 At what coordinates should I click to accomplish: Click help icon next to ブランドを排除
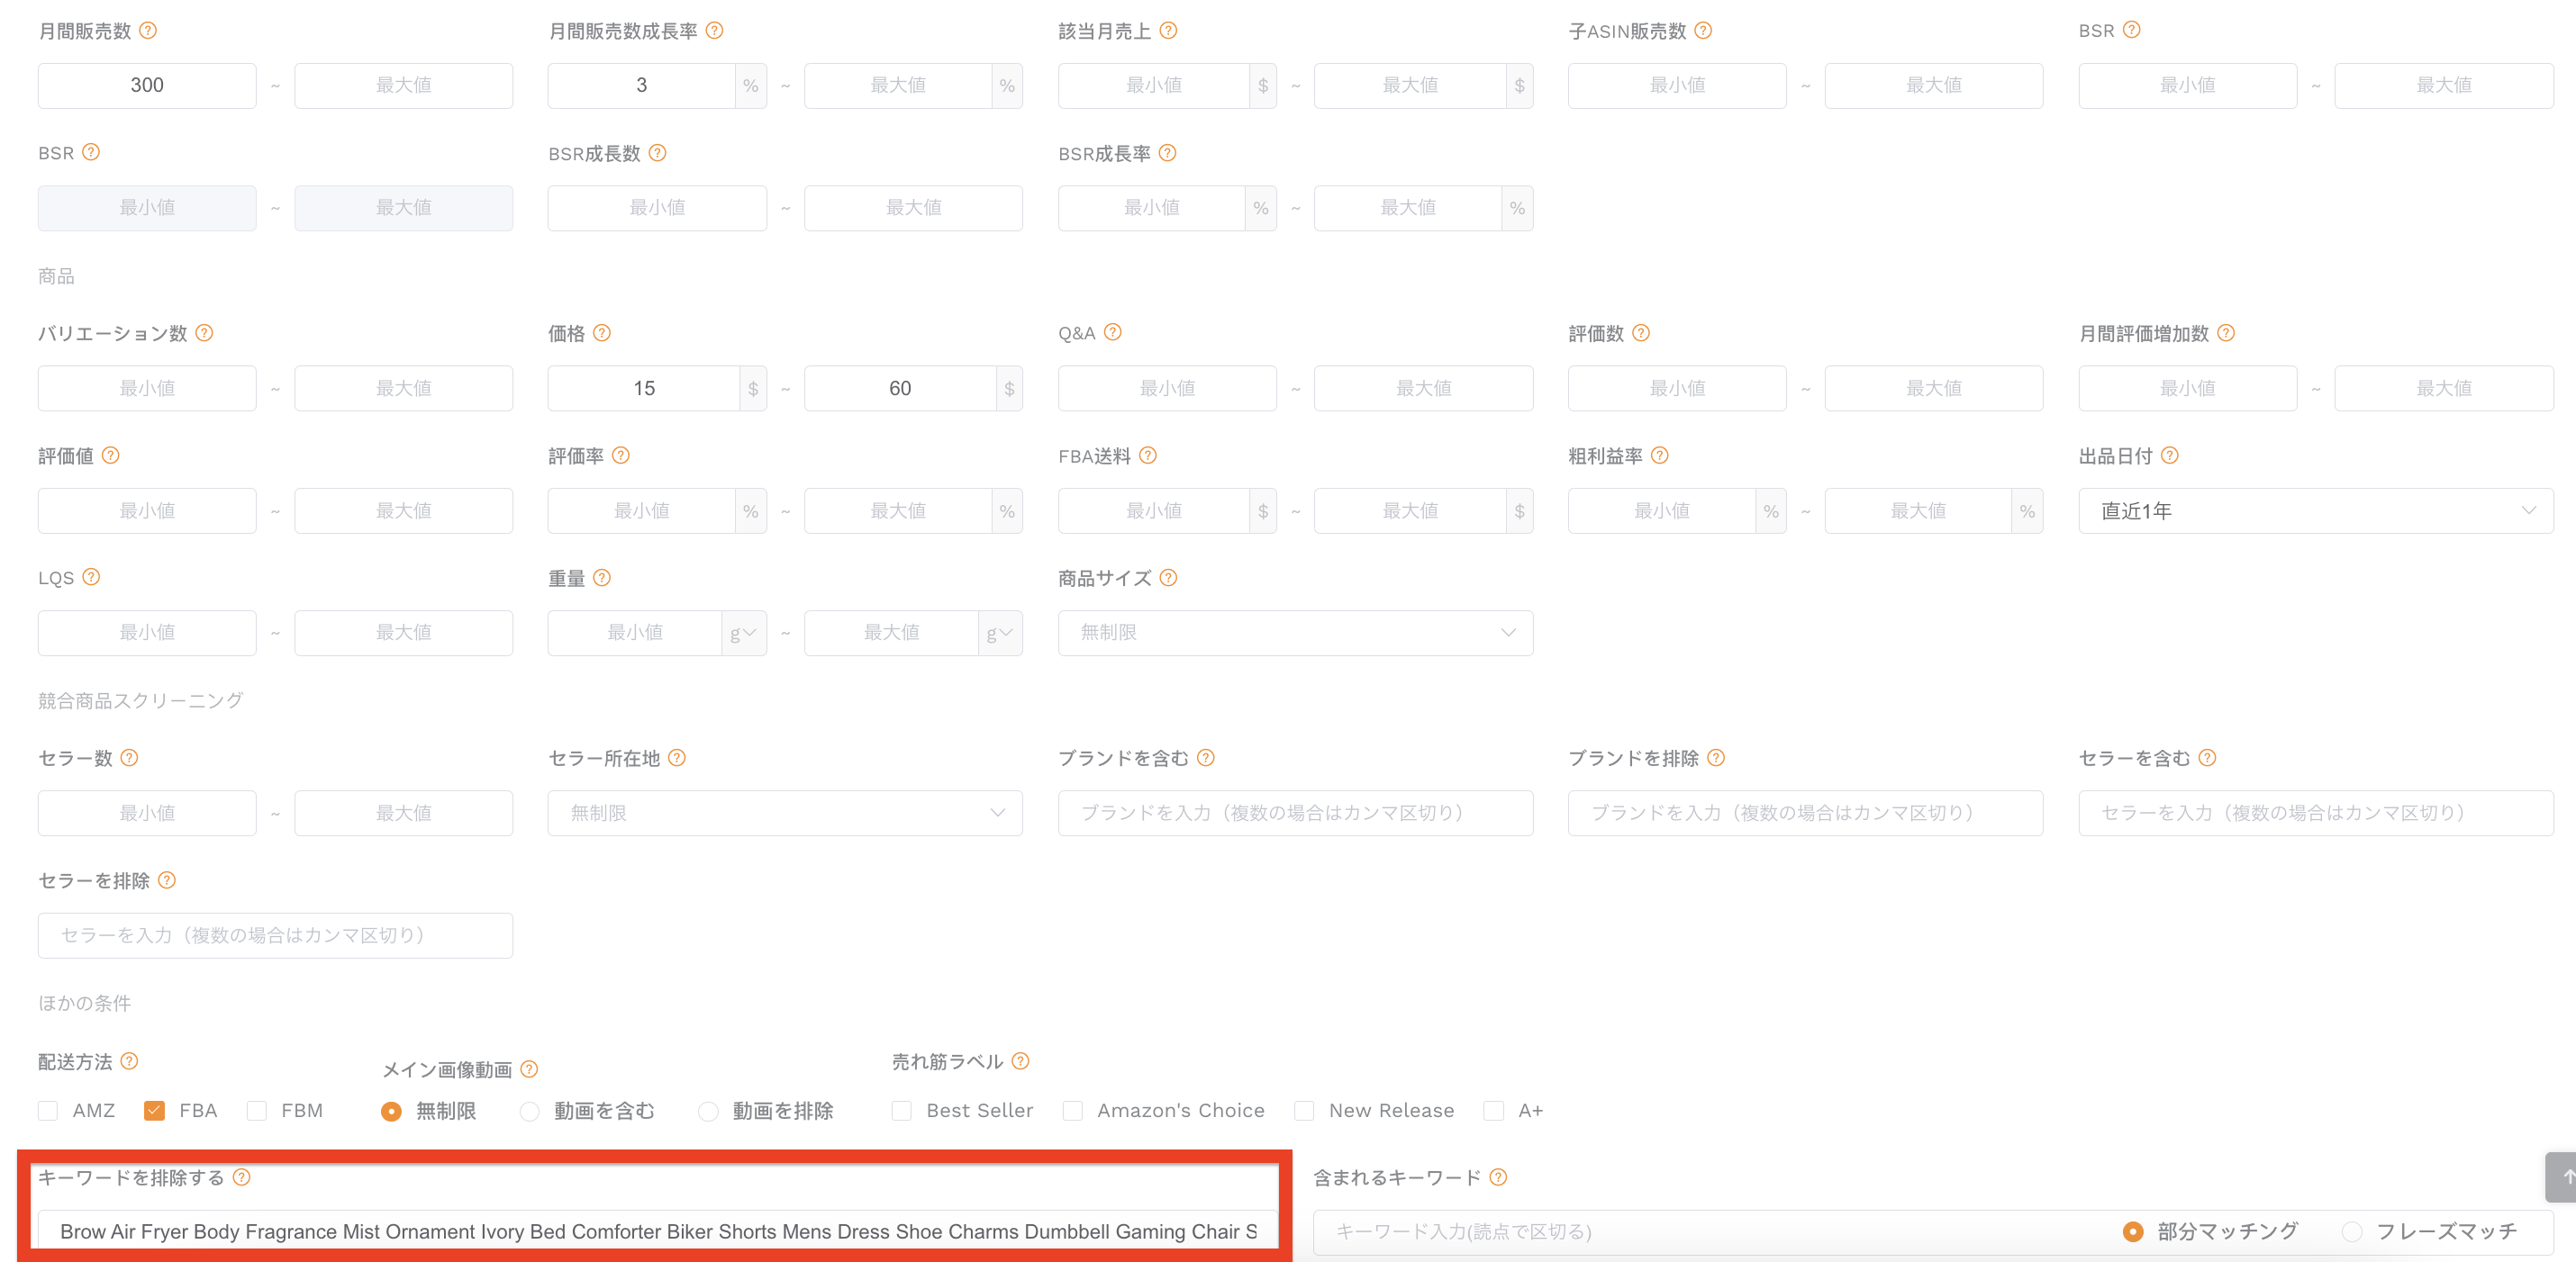[x=1716, y=757]
